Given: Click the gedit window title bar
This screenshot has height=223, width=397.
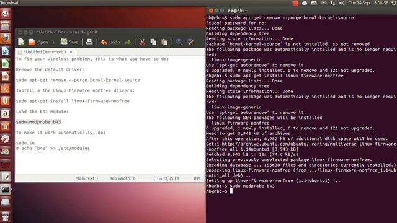Looking at the screenshot, I should click(x=110, y=32).
